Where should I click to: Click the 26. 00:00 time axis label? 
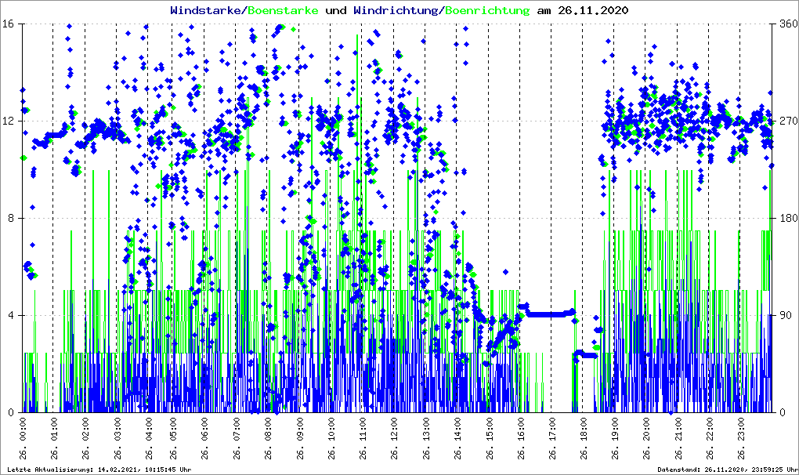click(23, 438)
